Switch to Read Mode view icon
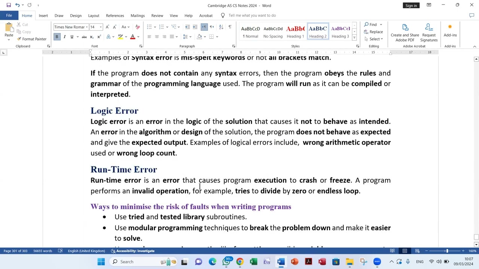 click(x=392, y=251)
